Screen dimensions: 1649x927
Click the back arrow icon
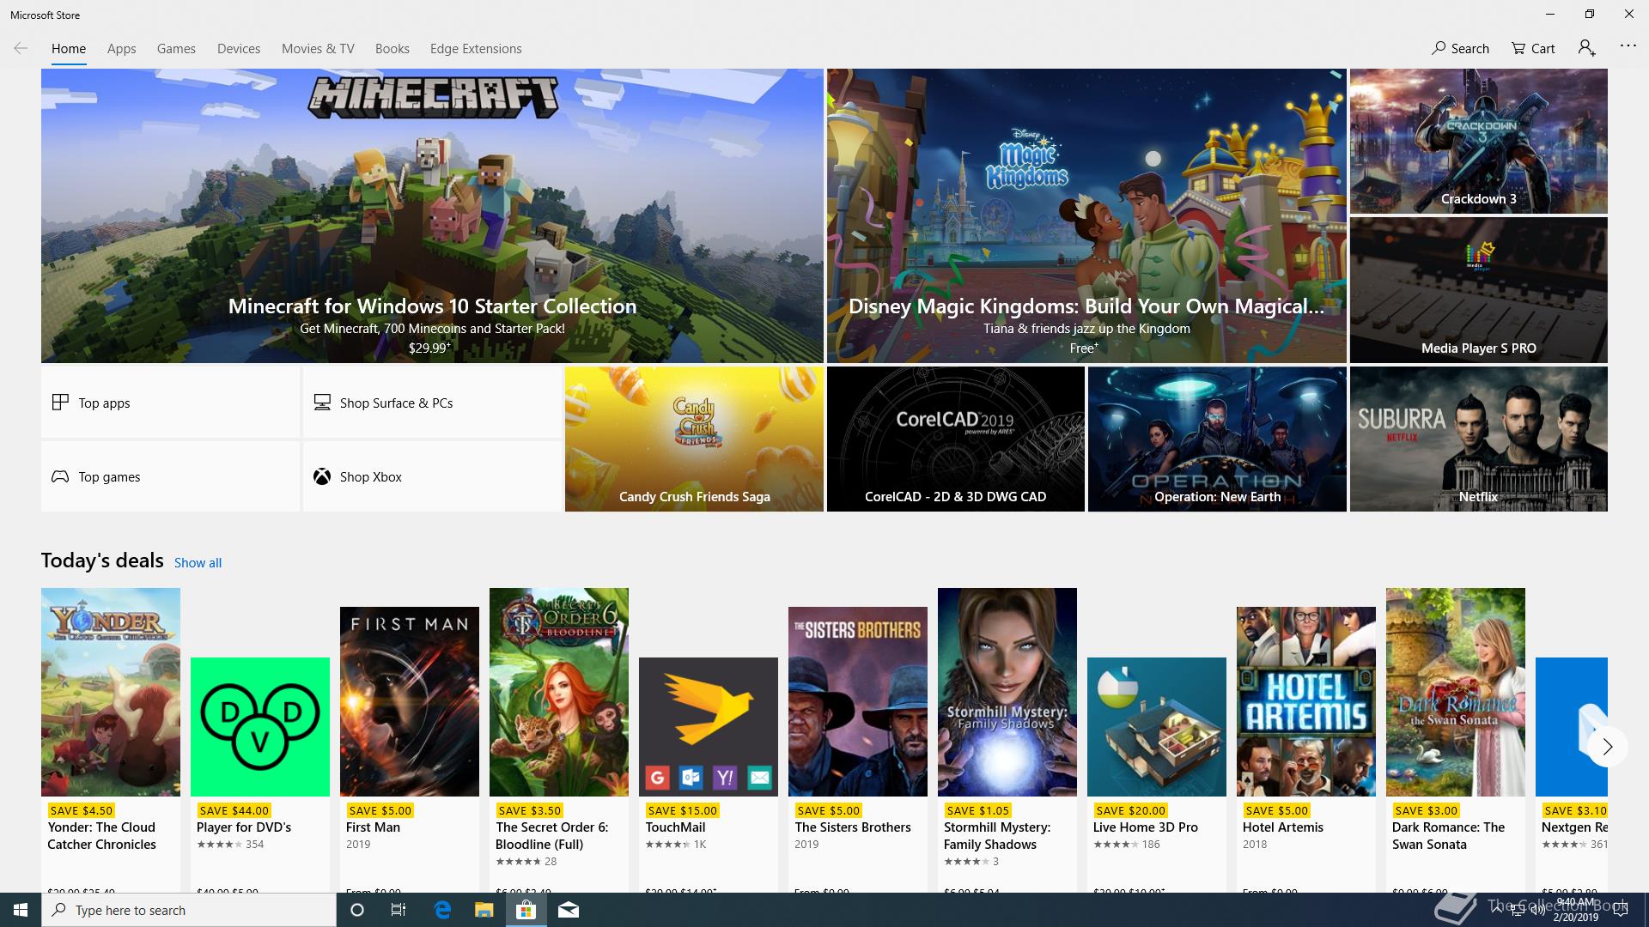pos(21,48)
